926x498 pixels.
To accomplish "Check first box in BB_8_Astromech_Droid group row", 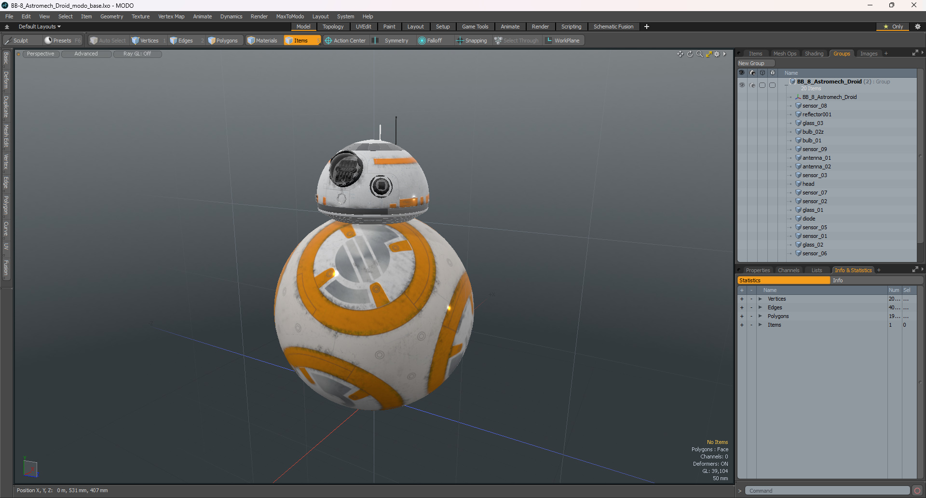I will point(763,85).
